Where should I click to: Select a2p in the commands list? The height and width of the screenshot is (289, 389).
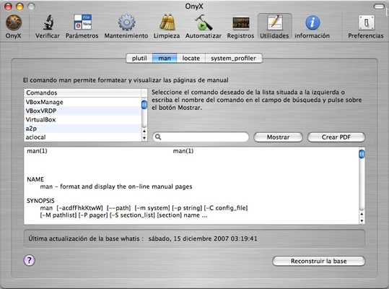(x=82, y=129)
